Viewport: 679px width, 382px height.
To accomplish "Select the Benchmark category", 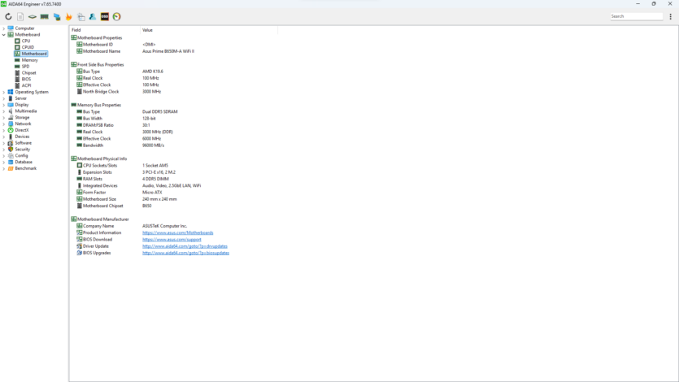I will point(25,168).
